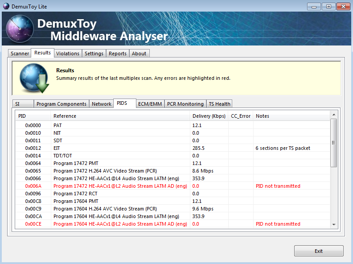The image size is (353, 264).
Task: Maximize the DemuxToy Lite window
Action: pyautogui.click(x=328, y=7)
